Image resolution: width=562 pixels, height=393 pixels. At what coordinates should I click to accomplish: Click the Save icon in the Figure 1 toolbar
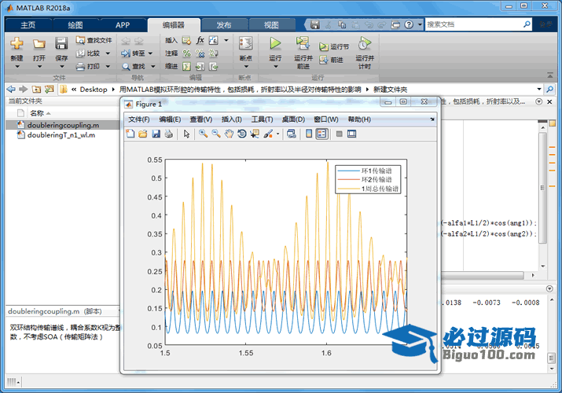(156, 134)
